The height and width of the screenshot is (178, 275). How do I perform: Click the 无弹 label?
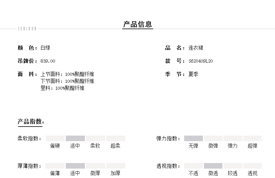tap(193, 146)
